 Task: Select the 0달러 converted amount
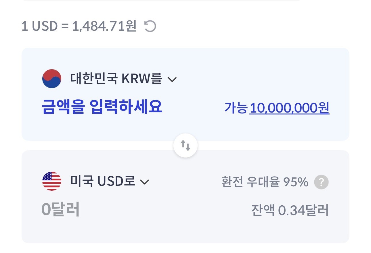61,209
